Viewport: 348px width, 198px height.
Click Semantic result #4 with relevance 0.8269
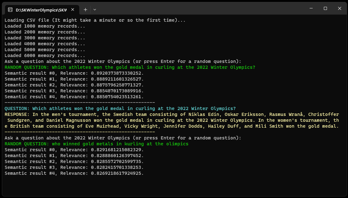point(74,173)
